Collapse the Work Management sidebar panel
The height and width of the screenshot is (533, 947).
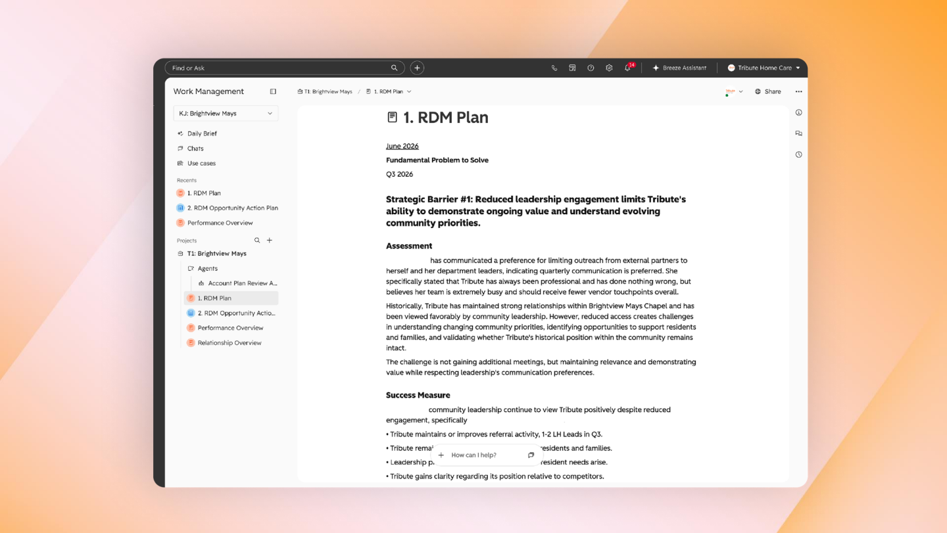pyautogui.click(x=273, y=91)
